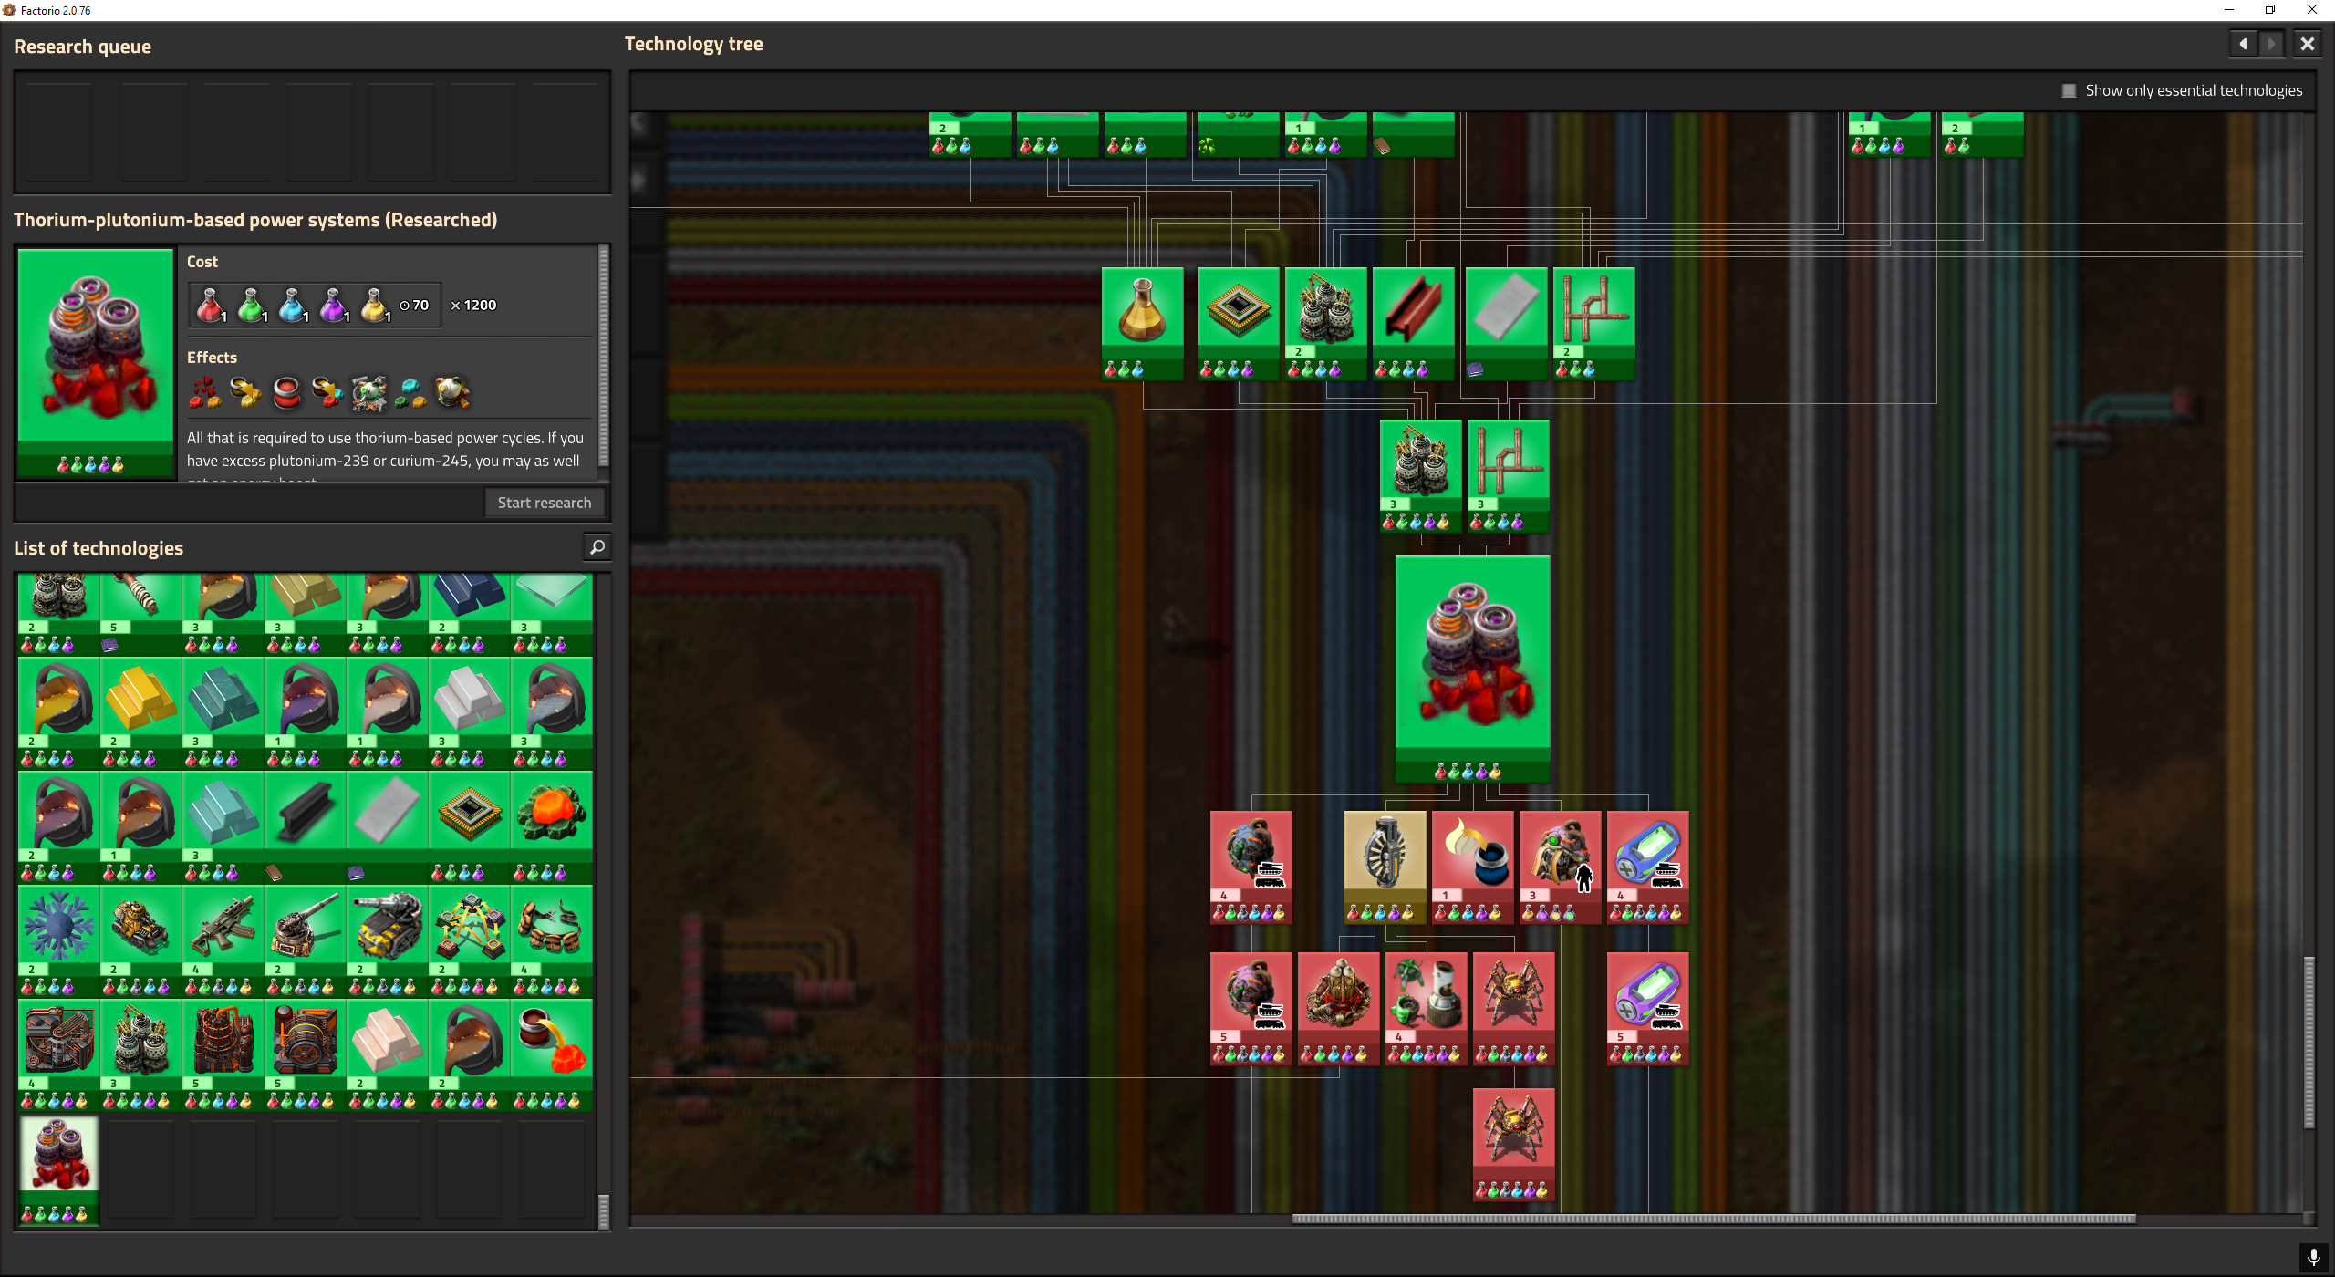Viewport: 2335px width, 1277px height.
Task: Enable Show only essential technologies checkbox
Action: (x=2069, y=90)
